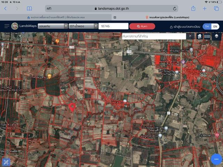Switch to the LandsMaps browser tab
The width and height of the screenshot is (223, 167).
(x=168, y=17)
